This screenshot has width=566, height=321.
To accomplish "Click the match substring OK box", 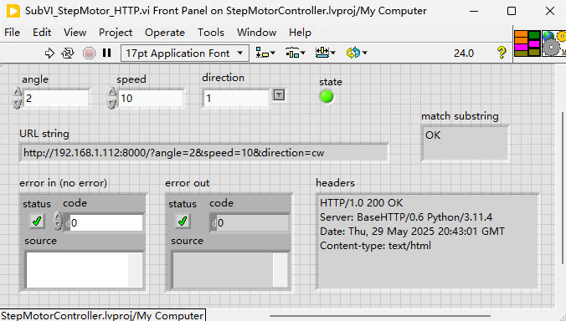I will click(x=465, y=143).
